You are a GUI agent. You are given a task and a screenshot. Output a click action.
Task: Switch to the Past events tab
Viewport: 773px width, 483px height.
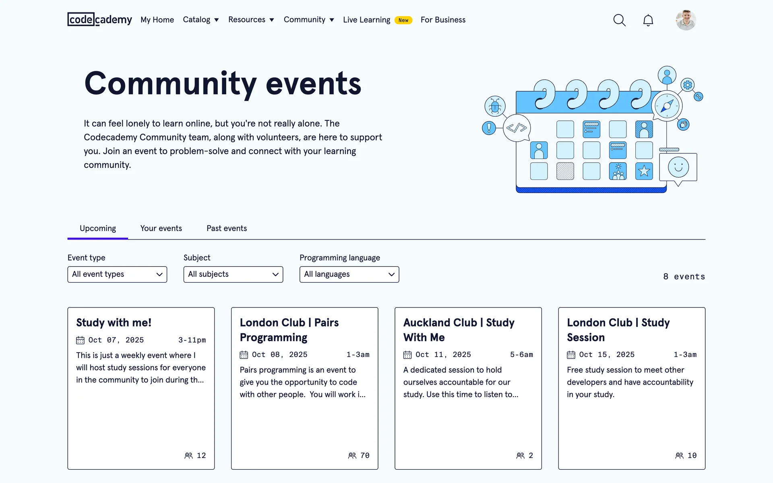[x=227, y=228]
